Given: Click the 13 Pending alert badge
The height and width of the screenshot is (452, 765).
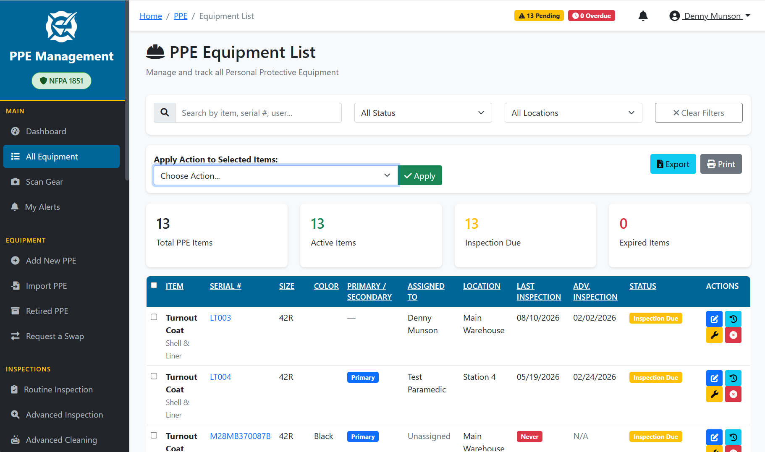Looking at the screenshot, I should tap(539, 16).
